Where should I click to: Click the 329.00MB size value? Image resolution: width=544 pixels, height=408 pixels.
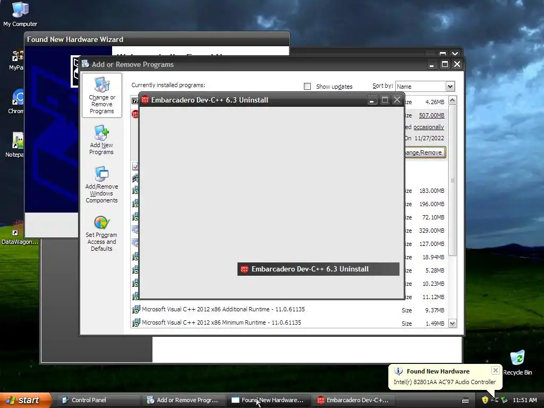(431, 231)
